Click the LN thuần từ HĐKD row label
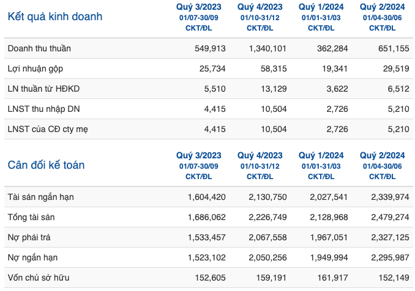Screen dimensions: 415x291 pos(43,89)
